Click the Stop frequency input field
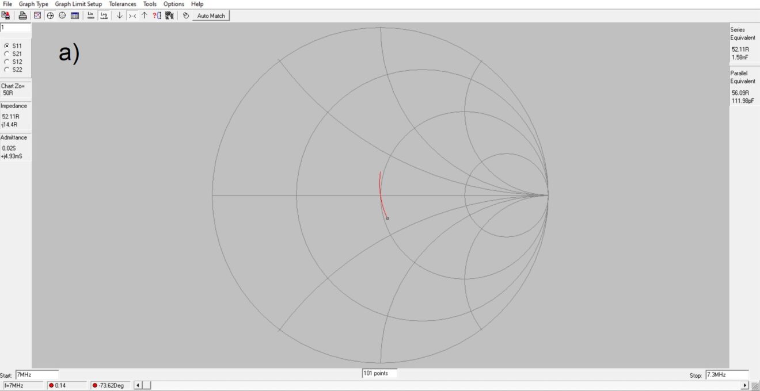760x391 pixels. click(x=727, y=375)
